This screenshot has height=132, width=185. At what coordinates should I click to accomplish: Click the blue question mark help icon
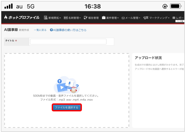pos(51,30)
